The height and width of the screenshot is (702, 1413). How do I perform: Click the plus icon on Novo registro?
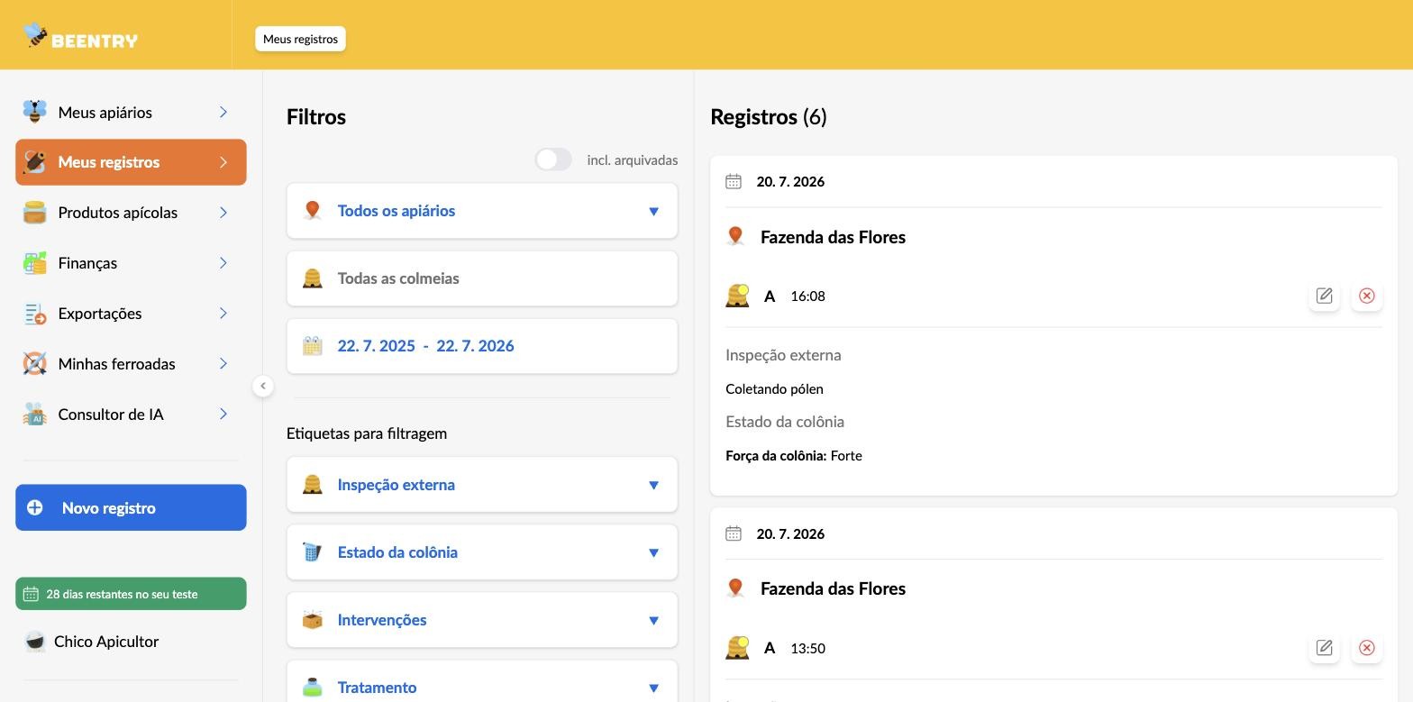[x=34, y=507]
